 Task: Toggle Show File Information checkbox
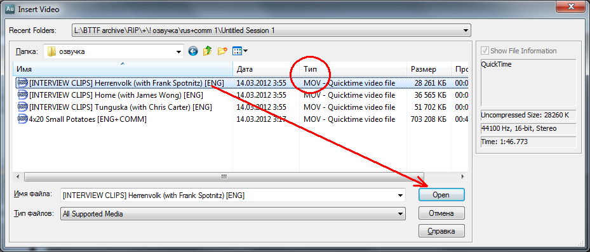click(485, 51)
